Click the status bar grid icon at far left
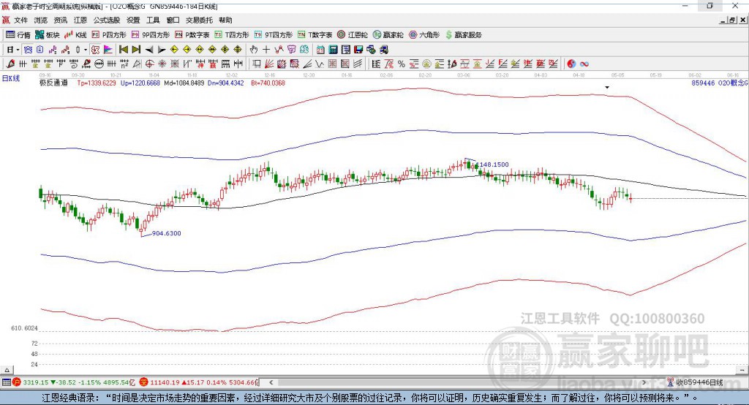The width and height of the screenshot is (749, 405). [x=6, y=382]
